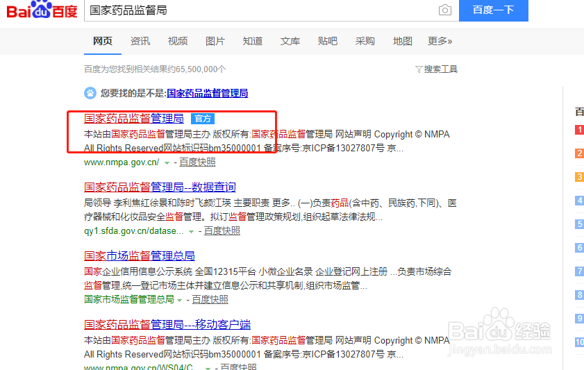Click hot list rank 9 badge
The width and height of the screenshot is (584, 370).
(580, 318)
